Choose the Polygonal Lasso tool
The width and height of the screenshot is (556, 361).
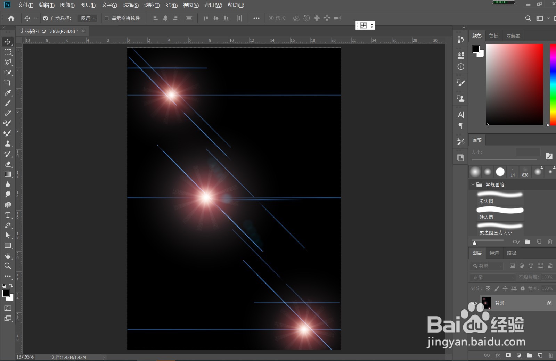[8, 62]
